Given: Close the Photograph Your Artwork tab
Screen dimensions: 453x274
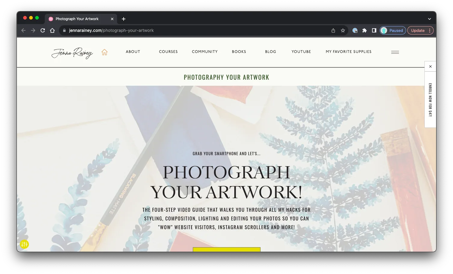Looking at the screenshot, I should [112, 19].
